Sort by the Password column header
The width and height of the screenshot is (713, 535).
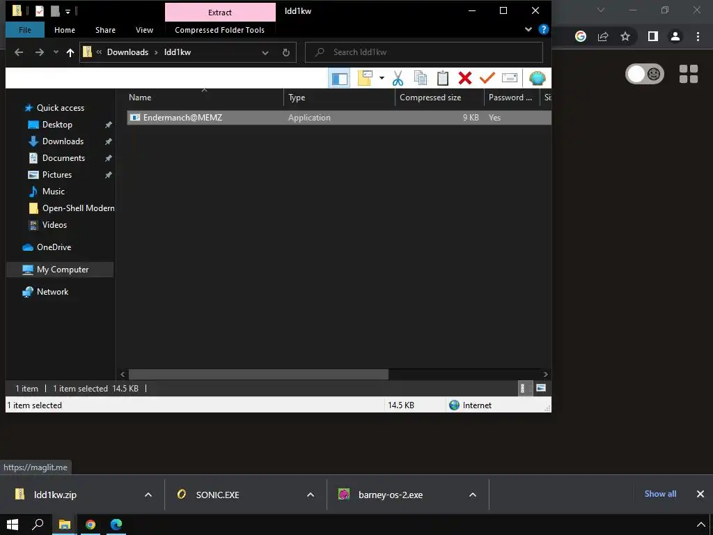pyautogui.click(x=512, y=98)
